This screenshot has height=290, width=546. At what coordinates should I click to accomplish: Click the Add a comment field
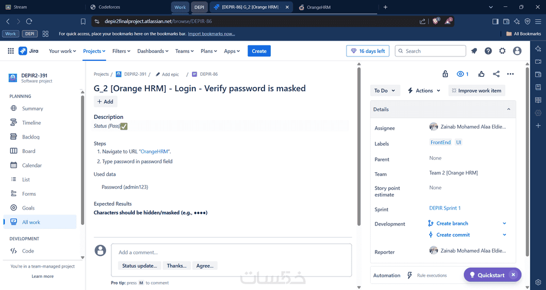[231, 252]
